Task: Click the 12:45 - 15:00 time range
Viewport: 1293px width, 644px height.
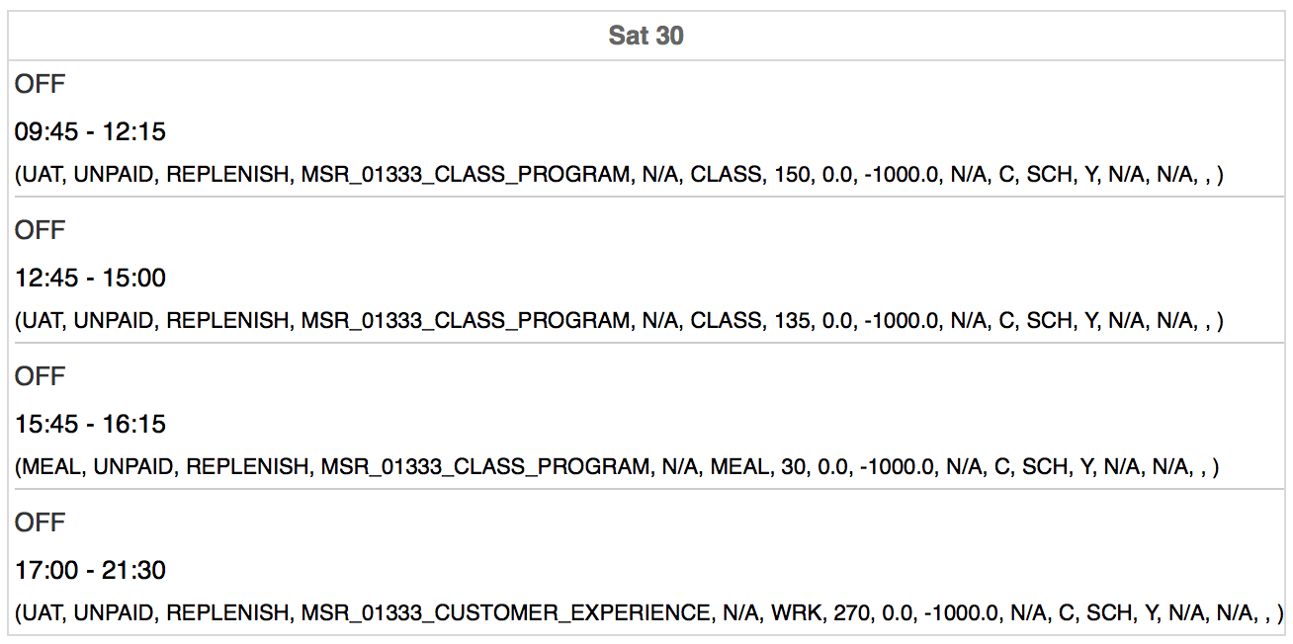Action: coord(90,279)
